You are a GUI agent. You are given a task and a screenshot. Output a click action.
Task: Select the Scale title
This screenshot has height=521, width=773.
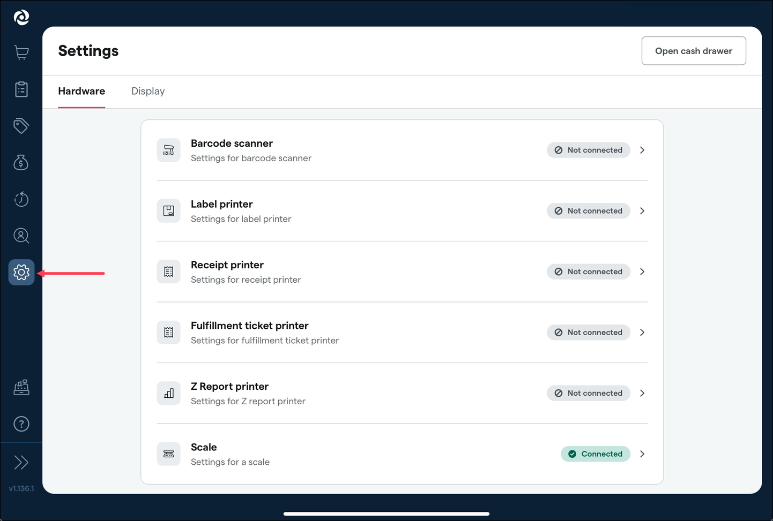(204, 447)
